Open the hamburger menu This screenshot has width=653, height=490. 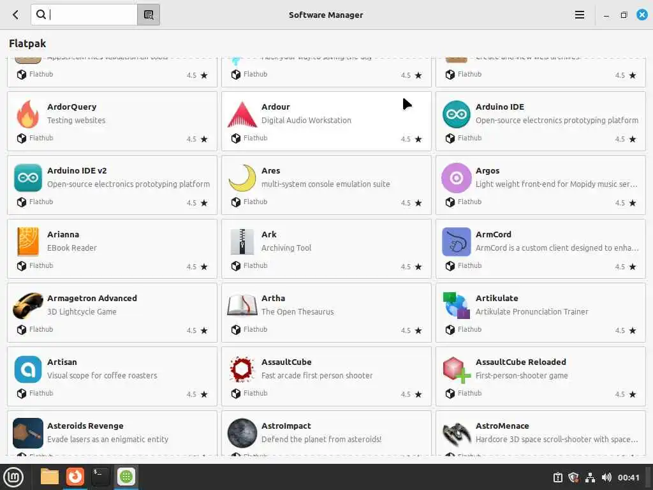[579, 15]
